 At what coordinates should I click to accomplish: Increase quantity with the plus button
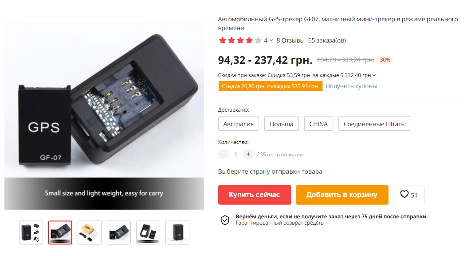coord(248,154)
